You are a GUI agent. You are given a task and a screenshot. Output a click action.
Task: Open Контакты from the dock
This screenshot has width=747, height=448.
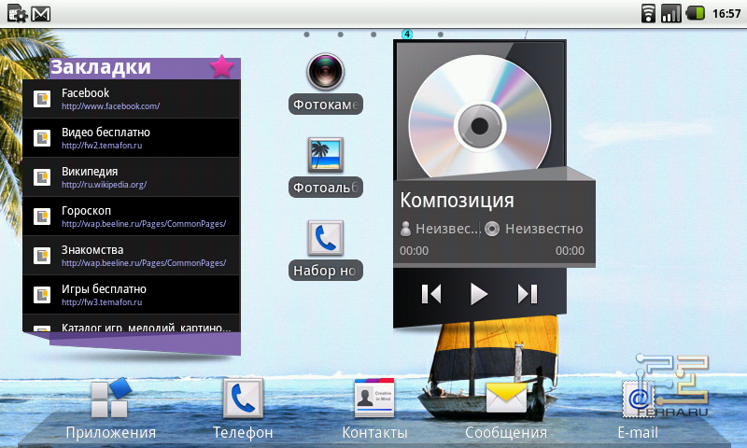[374, 401]
